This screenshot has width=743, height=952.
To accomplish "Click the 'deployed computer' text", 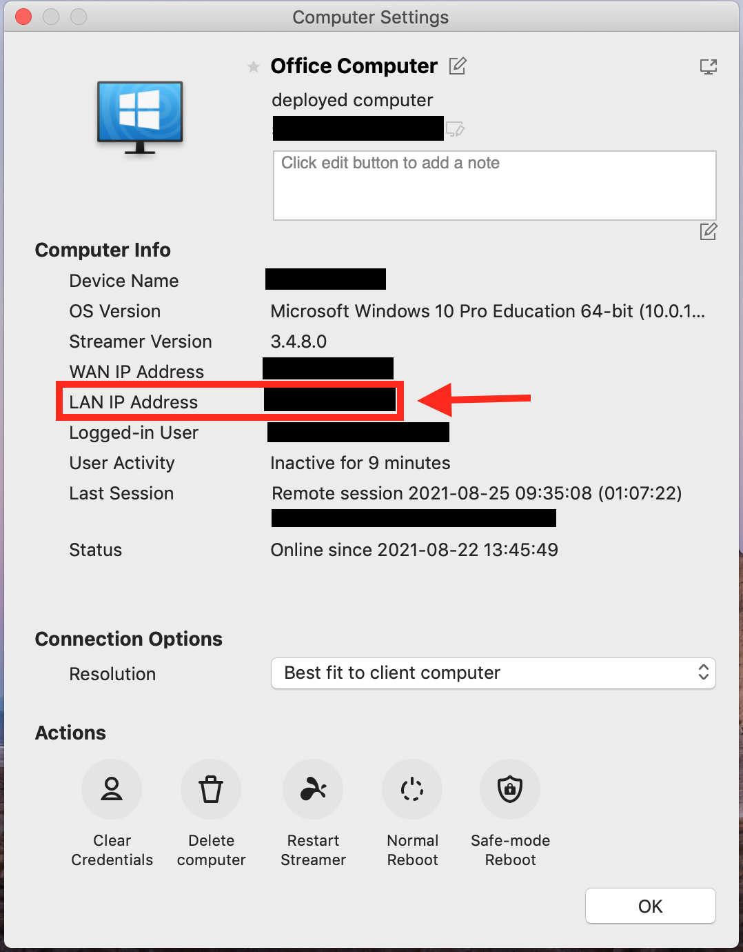I will pos(352,100).
